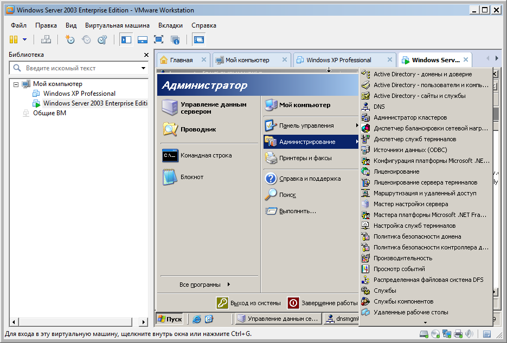Open the Справка menu in VMware
507x343 pixels.
[x=204, y=25]
